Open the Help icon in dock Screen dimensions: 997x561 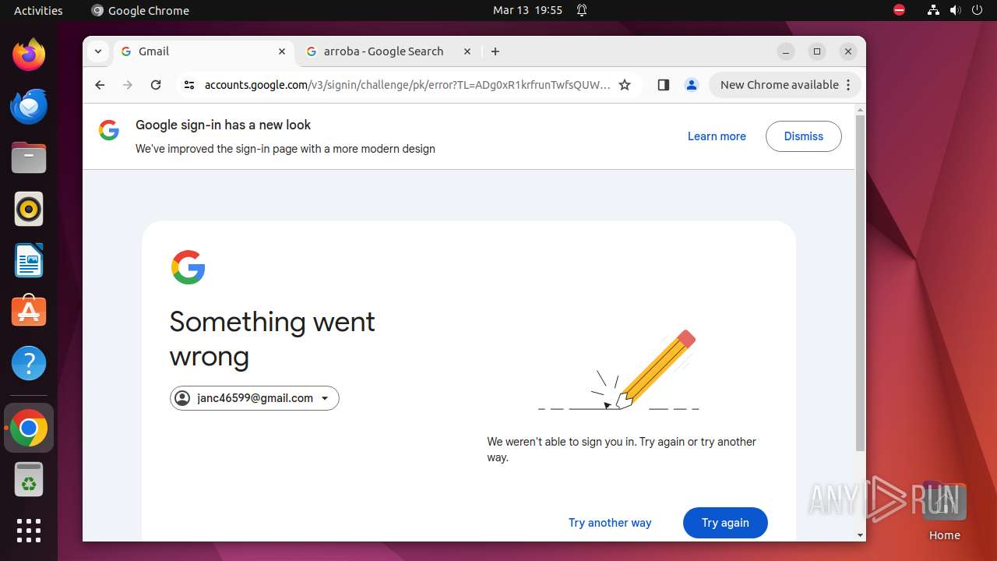[x=29, y=363]
